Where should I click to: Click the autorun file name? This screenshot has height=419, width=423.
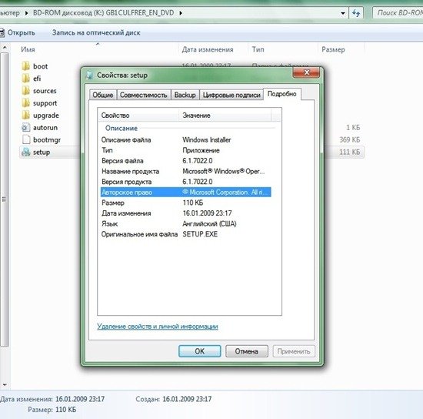[45, 128]
